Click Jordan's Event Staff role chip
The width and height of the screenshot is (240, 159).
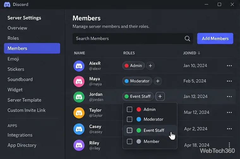pyautogui.click(x=138, y=97)
